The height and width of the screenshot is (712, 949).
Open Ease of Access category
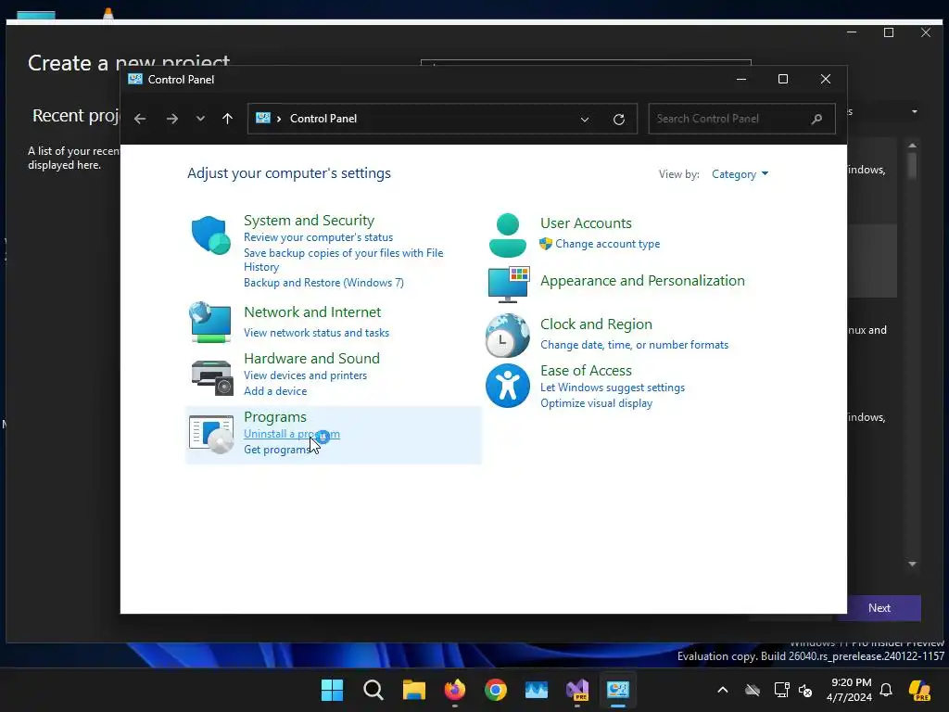pyautogui.click(x=586, y=371)
